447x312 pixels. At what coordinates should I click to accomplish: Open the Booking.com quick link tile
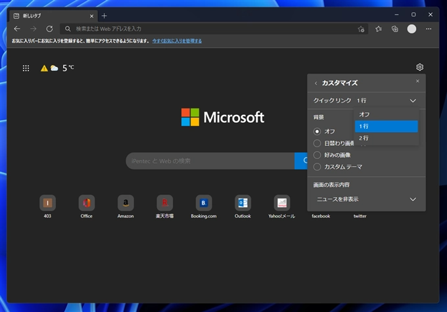[x=204, y=206]
